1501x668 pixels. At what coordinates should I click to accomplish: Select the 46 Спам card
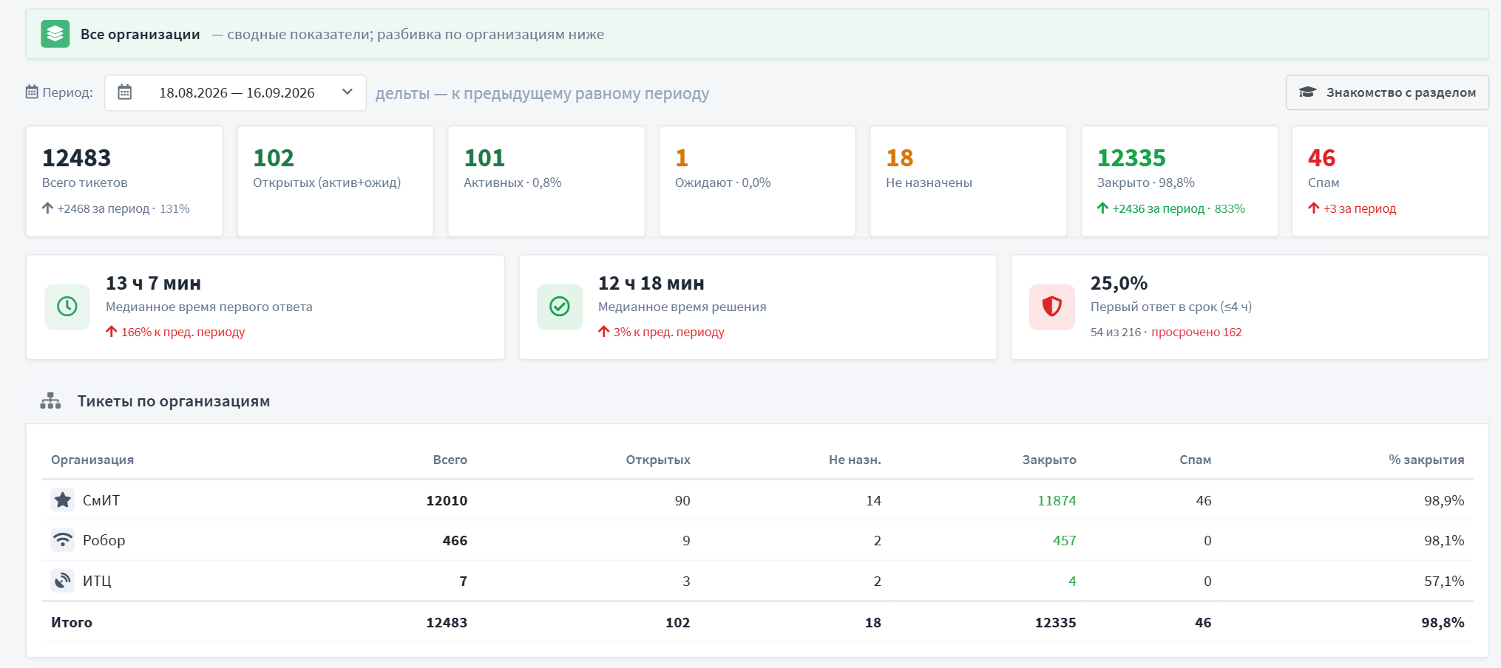1390,181
